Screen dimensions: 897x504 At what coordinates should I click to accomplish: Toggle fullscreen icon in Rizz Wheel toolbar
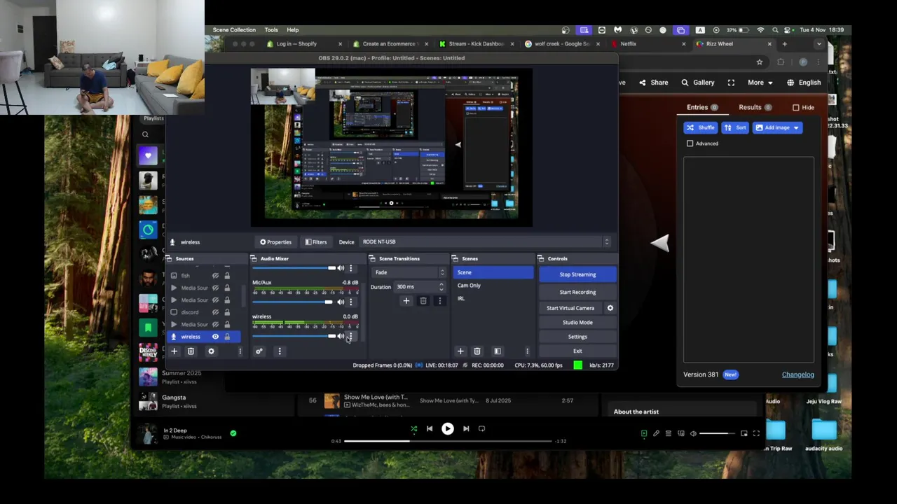731,83
